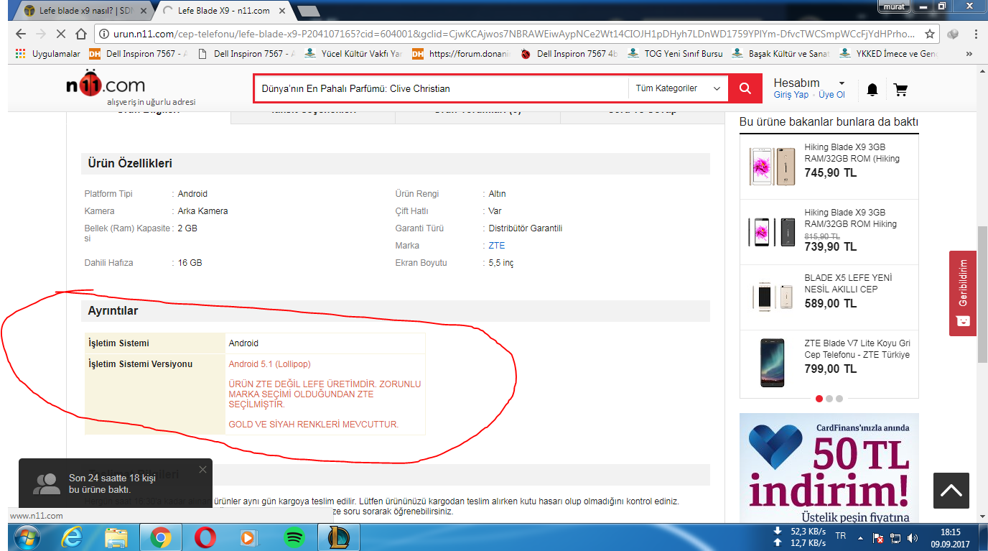Open the Chrome customize menu
Screen dimensions: 988x551
click(x=974, y=34)
